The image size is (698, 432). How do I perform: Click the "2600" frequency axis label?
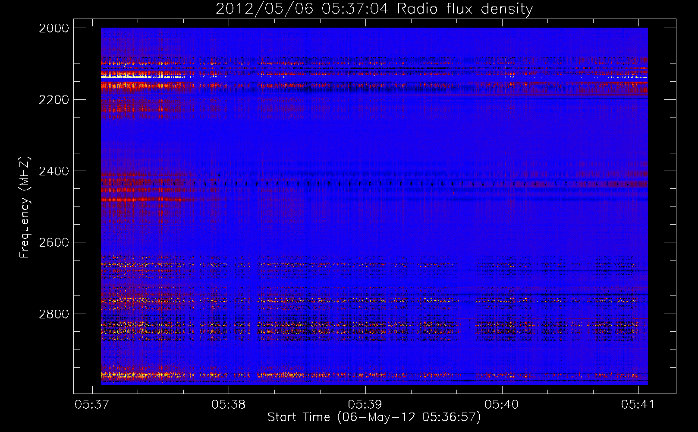54,242
